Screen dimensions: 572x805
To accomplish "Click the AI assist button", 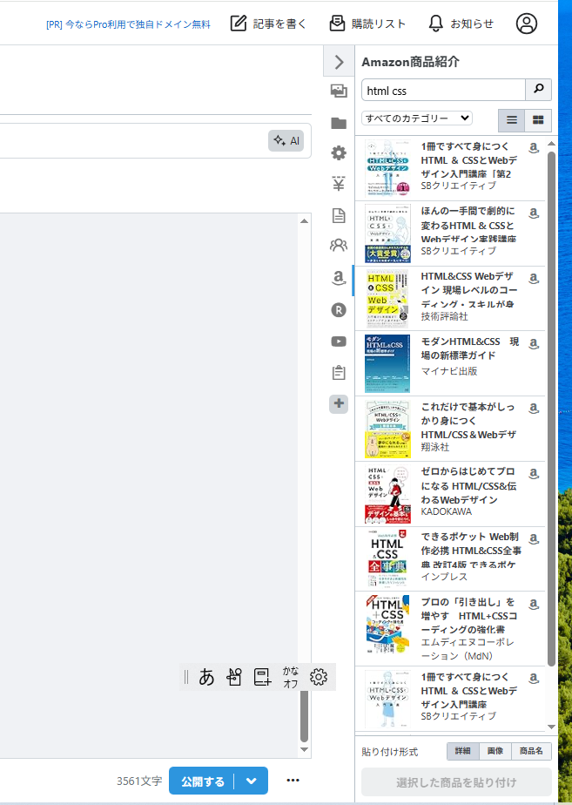I will pyautogui.click(x=286, y=140).
